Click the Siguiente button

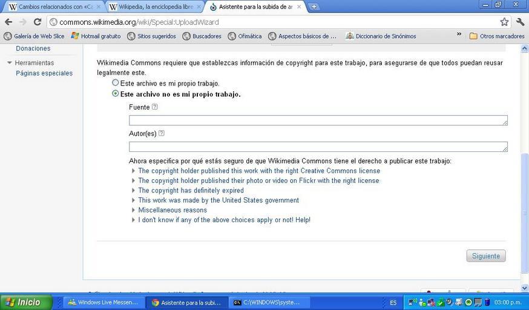pos(485,256)
